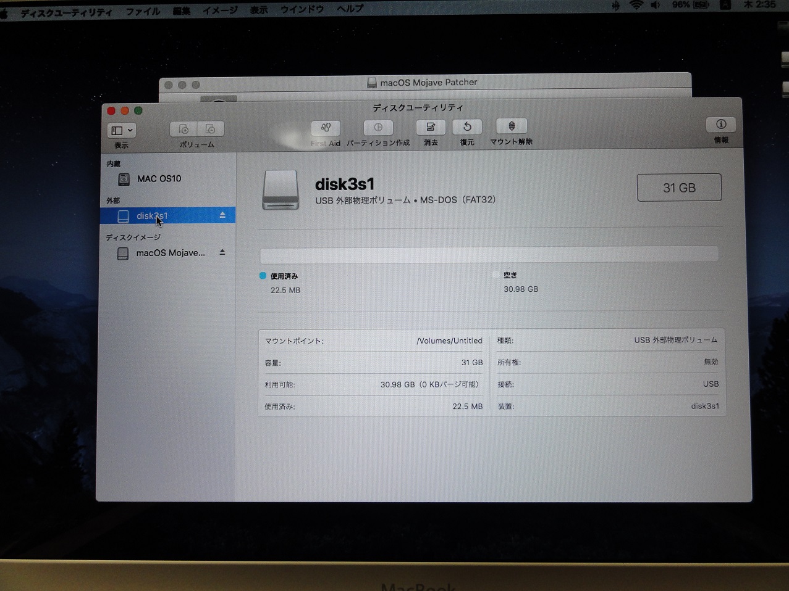789x591 pixels.
Task: Click the 30.98 GB free space value
Action: point(521,289)
